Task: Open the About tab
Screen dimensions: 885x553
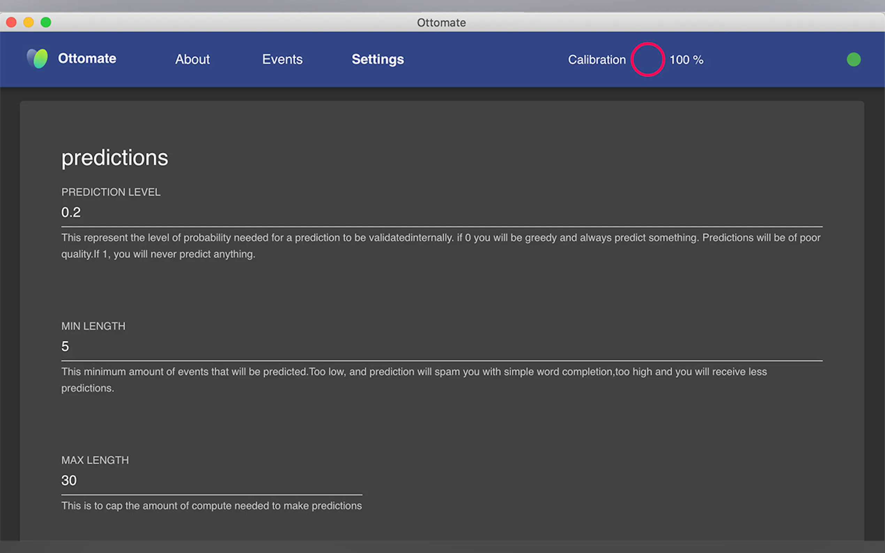Action: click(192, 59)
